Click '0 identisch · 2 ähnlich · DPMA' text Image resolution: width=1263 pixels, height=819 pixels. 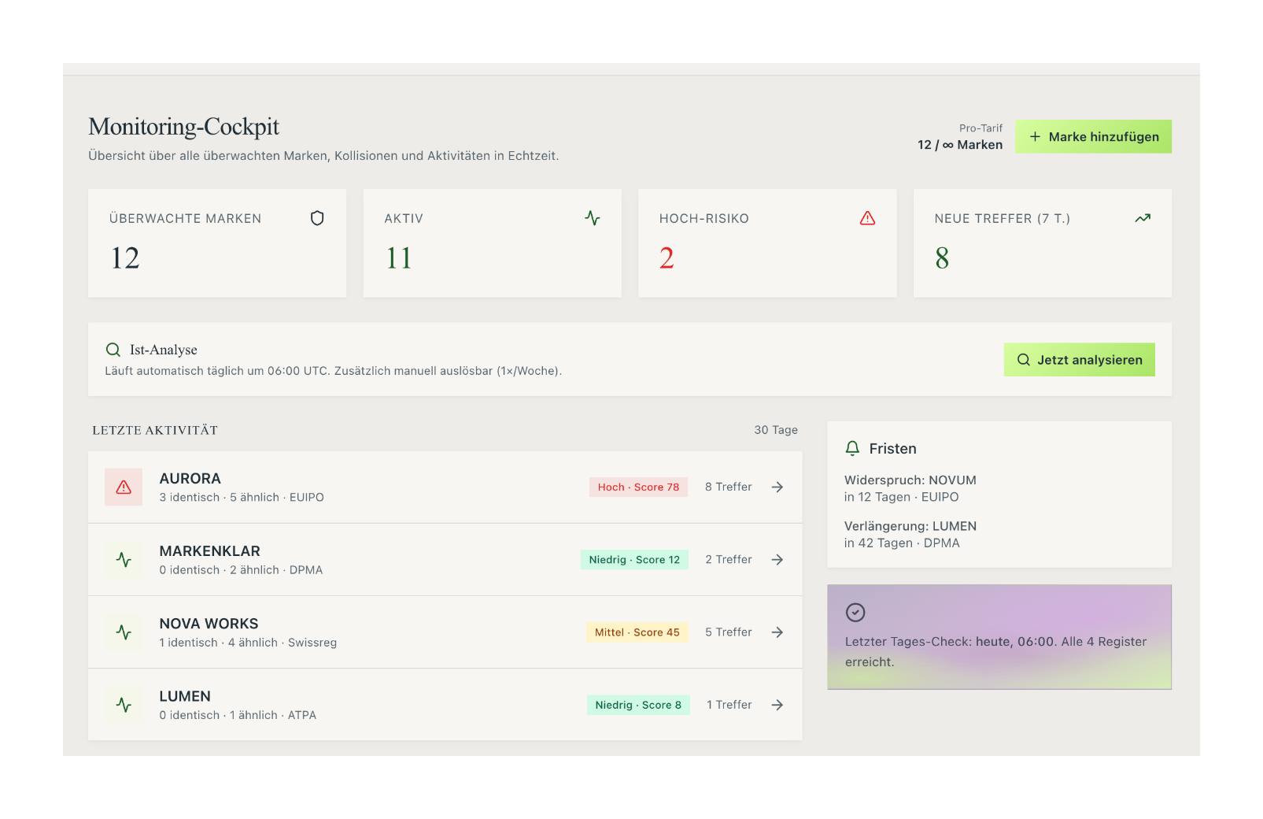click(241, 570)
